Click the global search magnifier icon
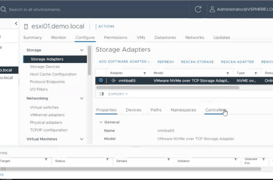273x180 pixels. [3, 9]
